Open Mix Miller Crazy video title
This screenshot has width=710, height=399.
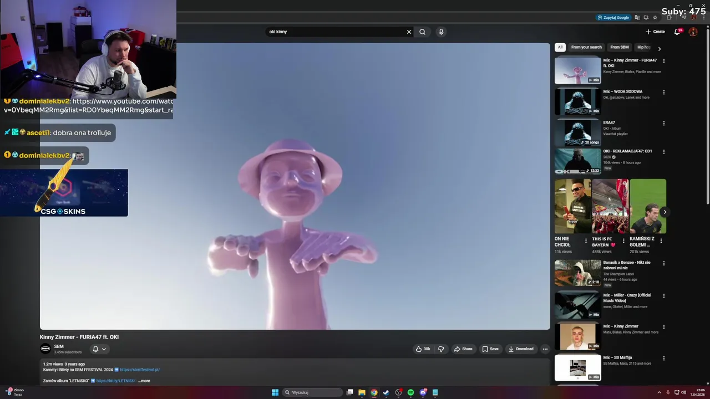click(x=627, y=298)
